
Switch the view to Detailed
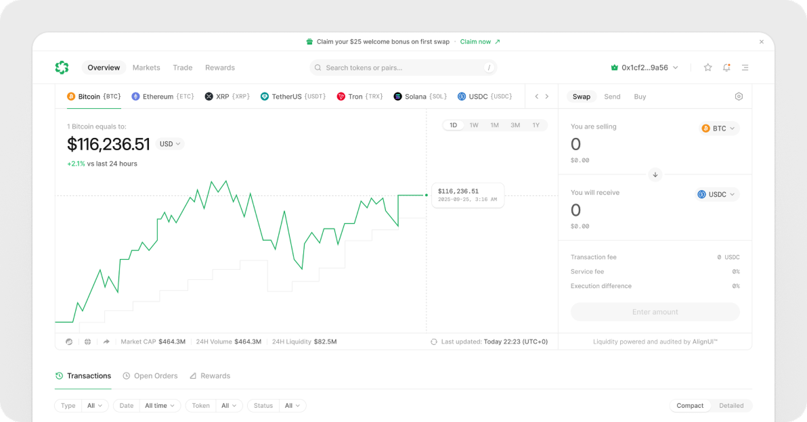coord(731,406)
